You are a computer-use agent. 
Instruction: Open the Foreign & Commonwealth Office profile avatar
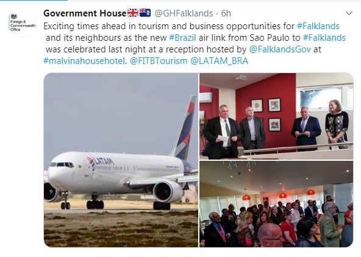(x=23, y=23)
